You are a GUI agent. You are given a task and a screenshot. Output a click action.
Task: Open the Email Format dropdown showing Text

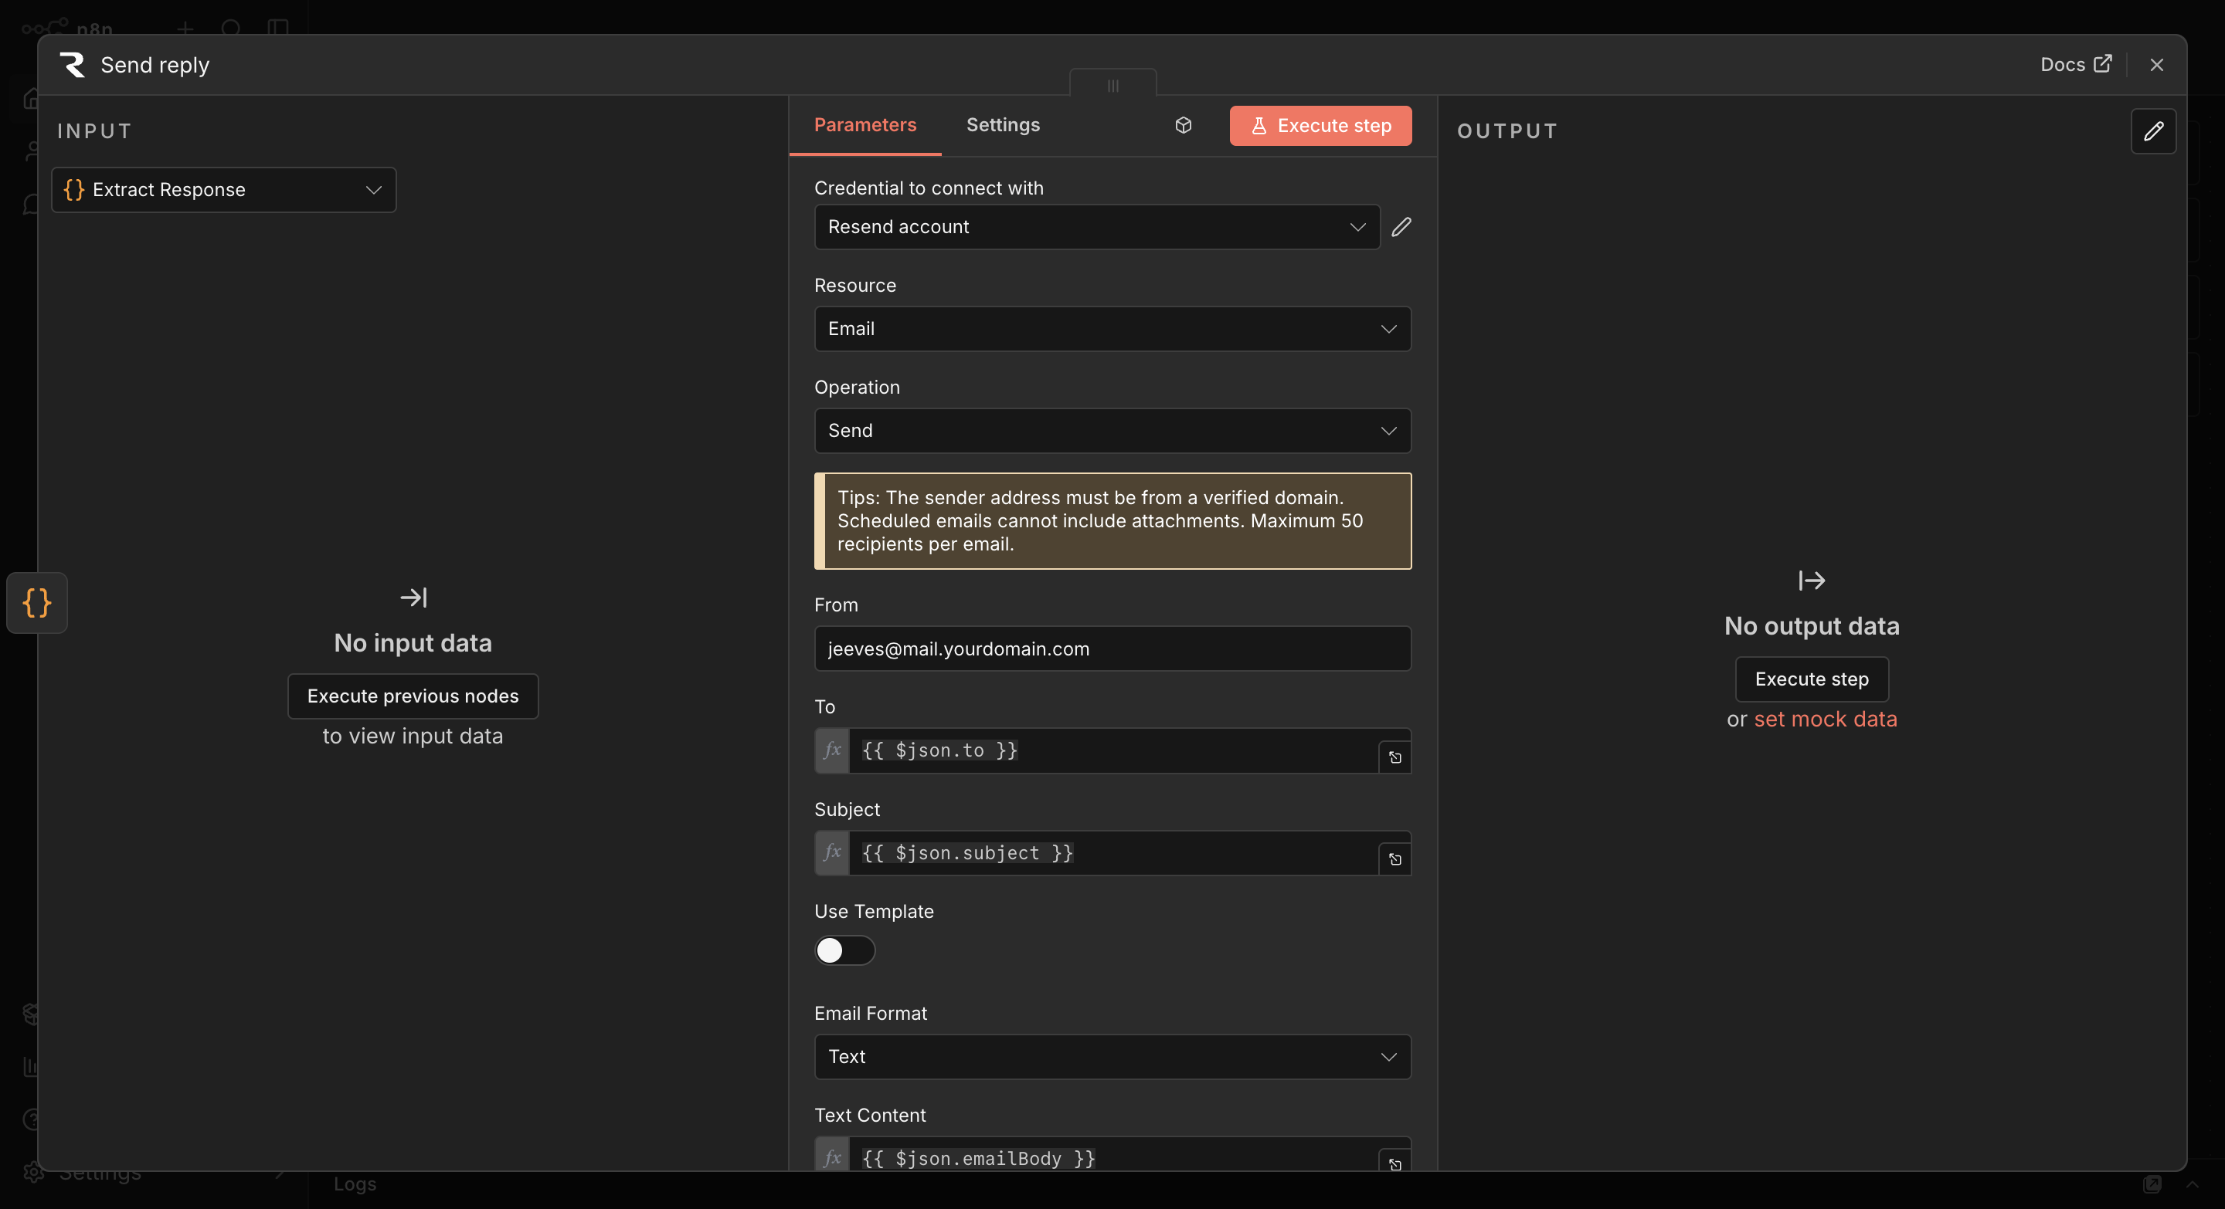[x=1112, y=1056]
